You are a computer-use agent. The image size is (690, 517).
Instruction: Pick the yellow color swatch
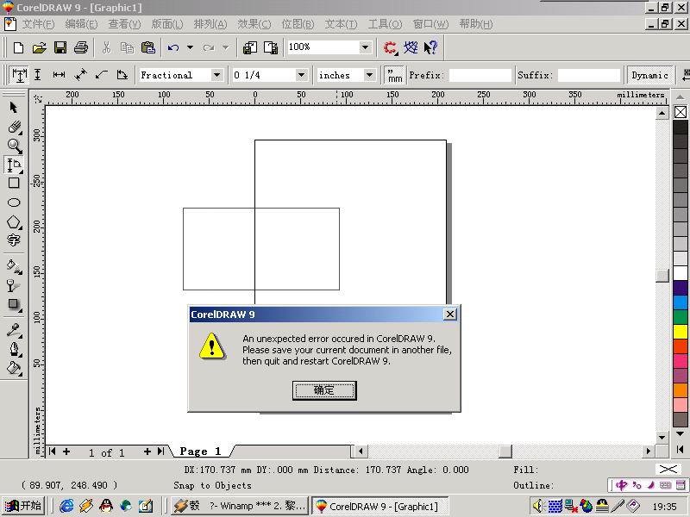point(681,332)
